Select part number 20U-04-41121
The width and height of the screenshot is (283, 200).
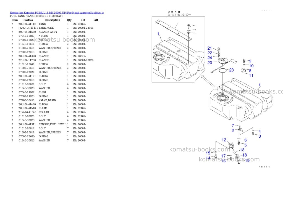[27, 76]
